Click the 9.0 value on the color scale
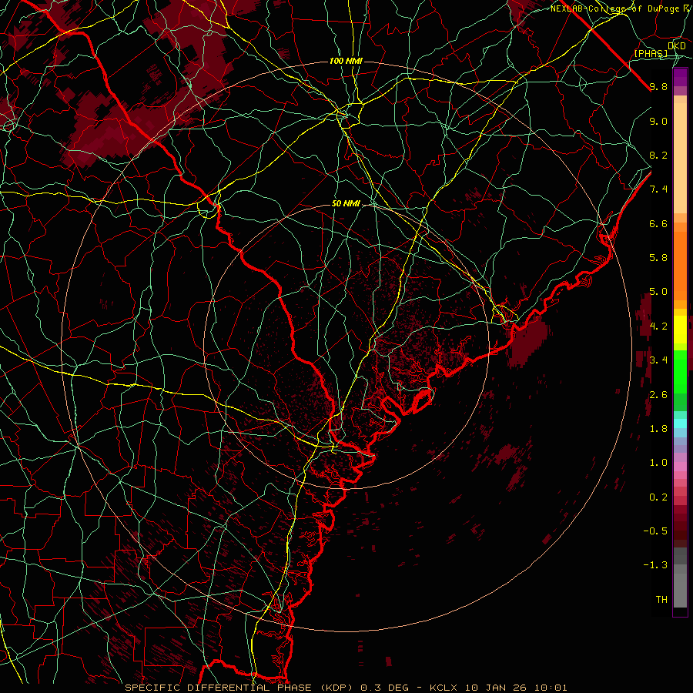The height and width of the screenshot is (693, 693). [x=658, y=121]
